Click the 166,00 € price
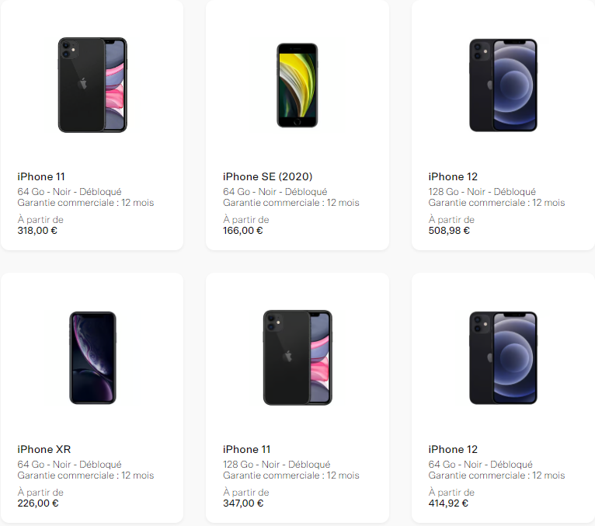Viewport: 595px width, 526px height. tap(243, 230)
